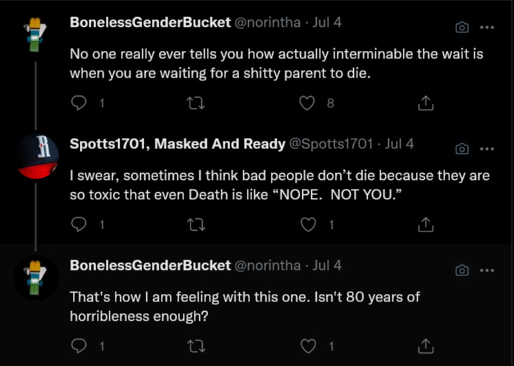Share Spotts1701's tweet
The height and width of the screenshot is (366, 514).
(426, 225)
